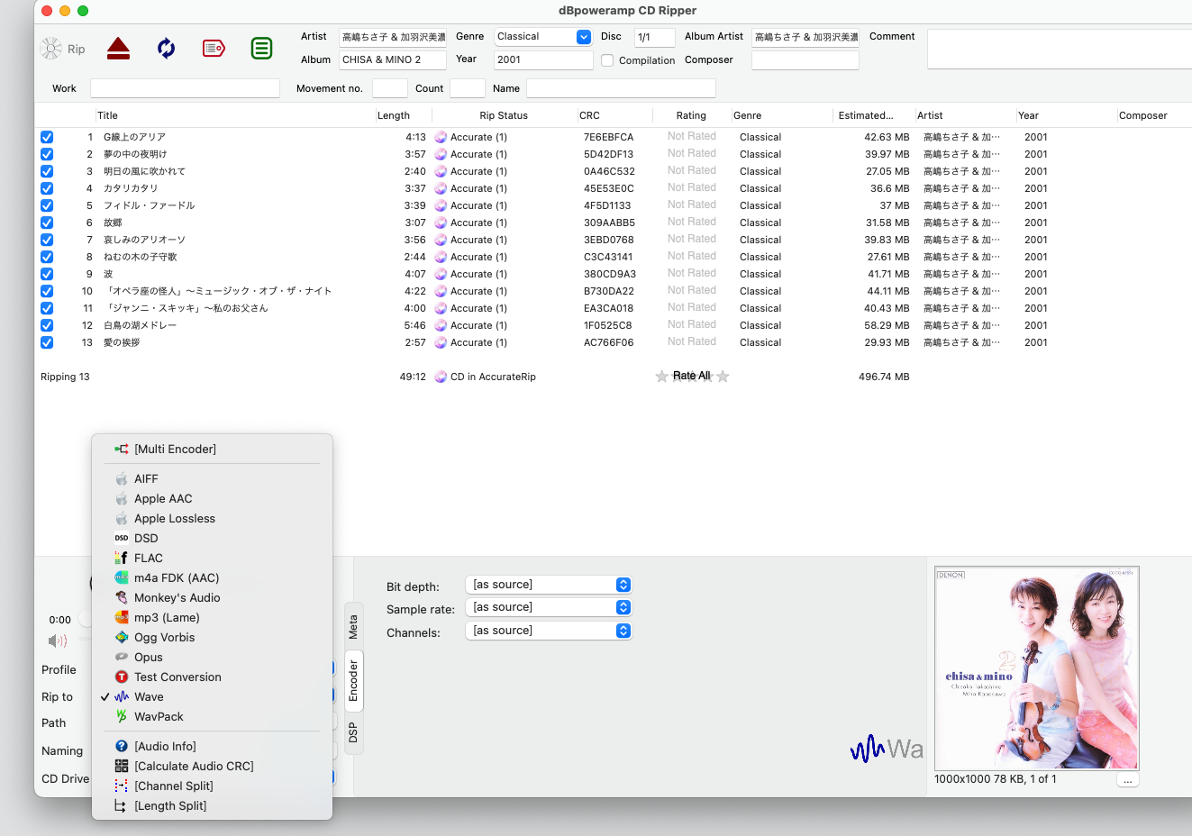Select DSD encoder
This screenshot has height=836, width=1192.
[213, 538]
